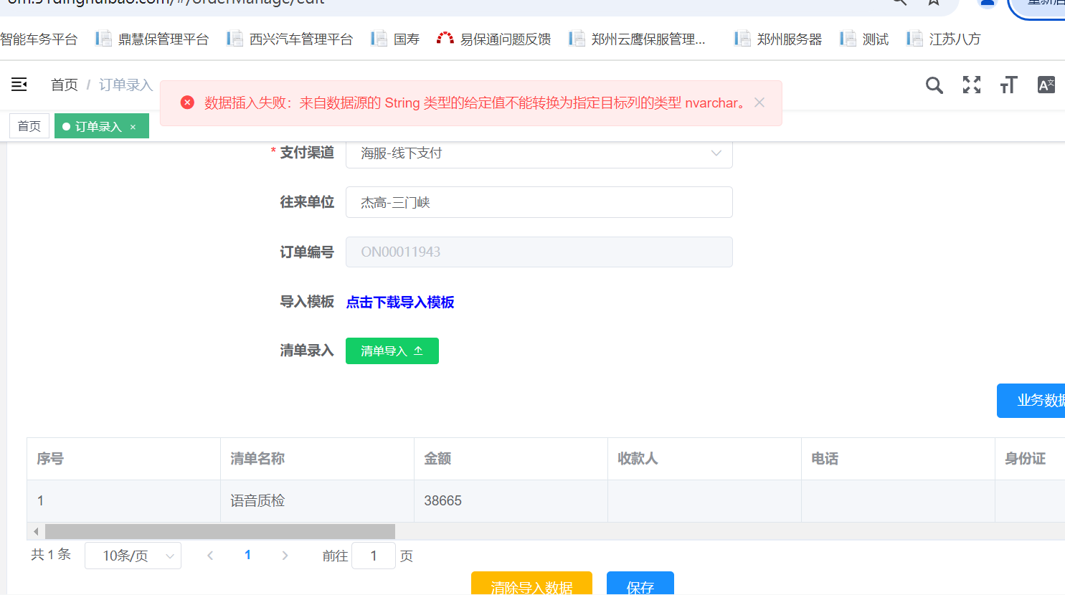The width and height of the screenshot is (1065, 595).
Task: Open the 易保通问题反馈 bookmark
Action: pyautogui.click(x=494, y=39)
